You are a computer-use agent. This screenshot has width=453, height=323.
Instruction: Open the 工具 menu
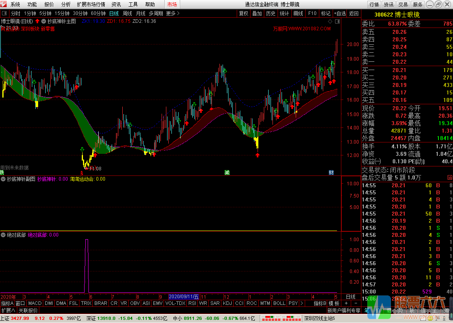click(x=133, y=4)
